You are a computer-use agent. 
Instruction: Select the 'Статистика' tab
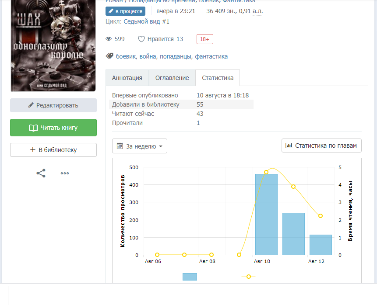[x=218, y=78]
